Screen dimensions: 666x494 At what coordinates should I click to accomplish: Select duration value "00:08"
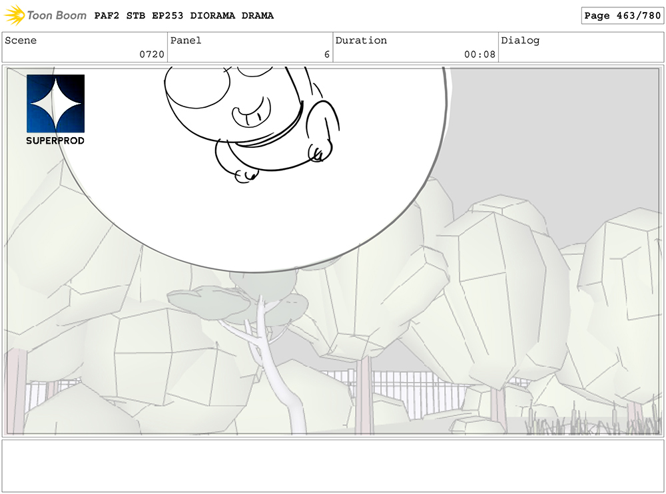pyautogui.click(x=480, y=55)
